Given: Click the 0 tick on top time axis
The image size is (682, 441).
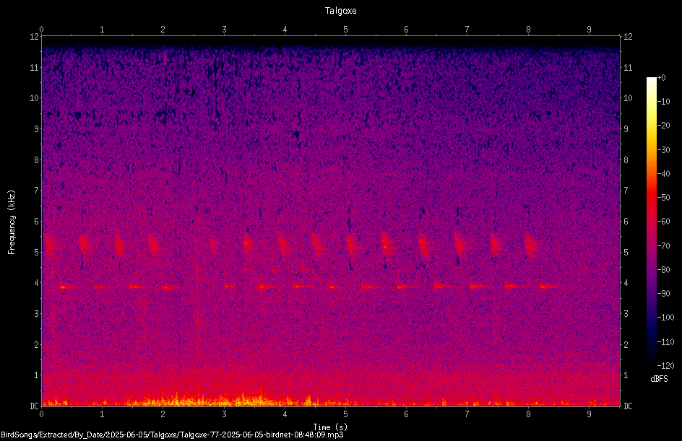Looking at the screenshot, I should (x=41, y=29).
